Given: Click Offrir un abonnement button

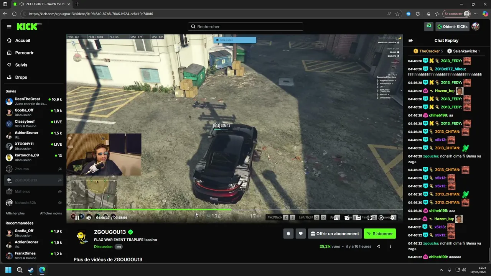Looking at the screenshot, I should click(x=335, y=233).
